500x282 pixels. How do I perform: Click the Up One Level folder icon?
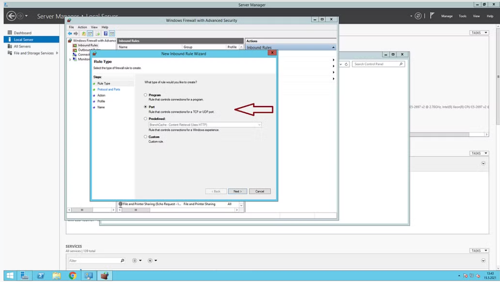[x=83, y=33]
